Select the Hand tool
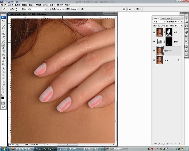 point(3,89)
